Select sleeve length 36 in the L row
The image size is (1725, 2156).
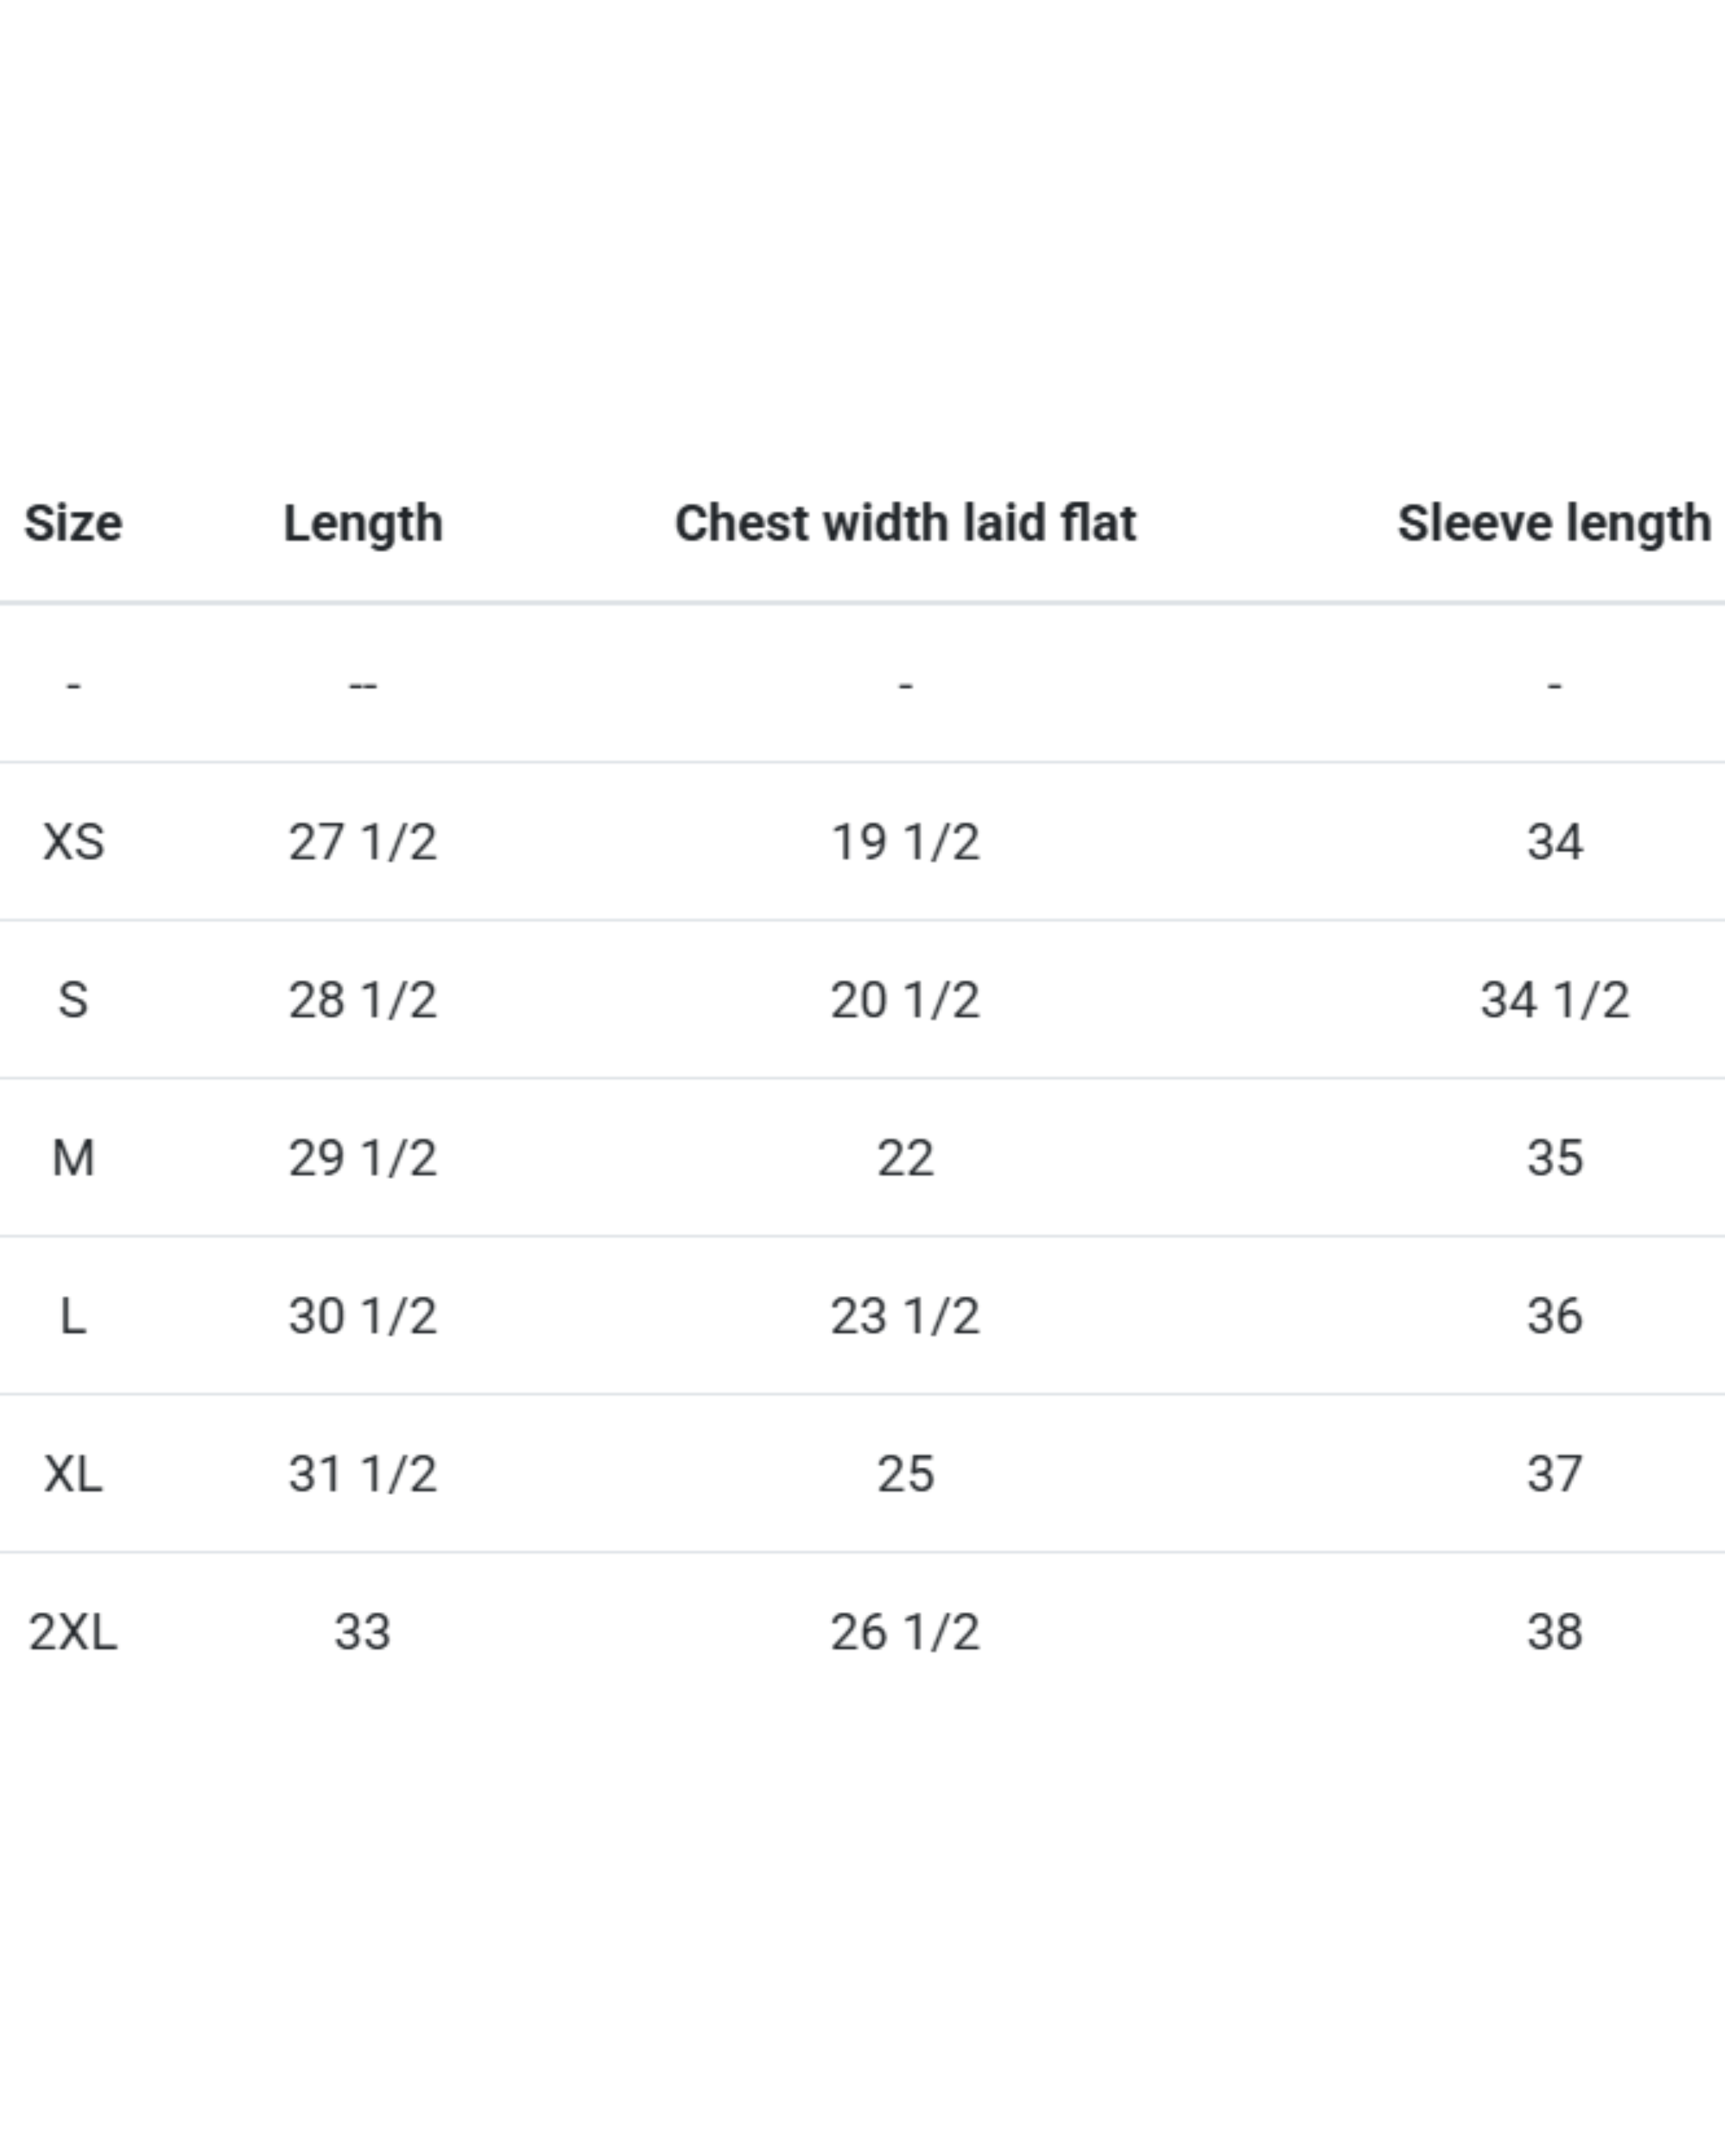(1554, 1316)
